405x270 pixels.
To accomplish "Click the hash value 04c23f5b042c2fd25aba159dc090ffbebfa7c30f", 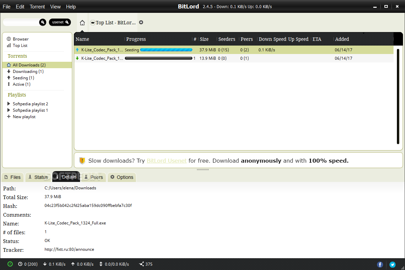I will (x=88, y=206).
